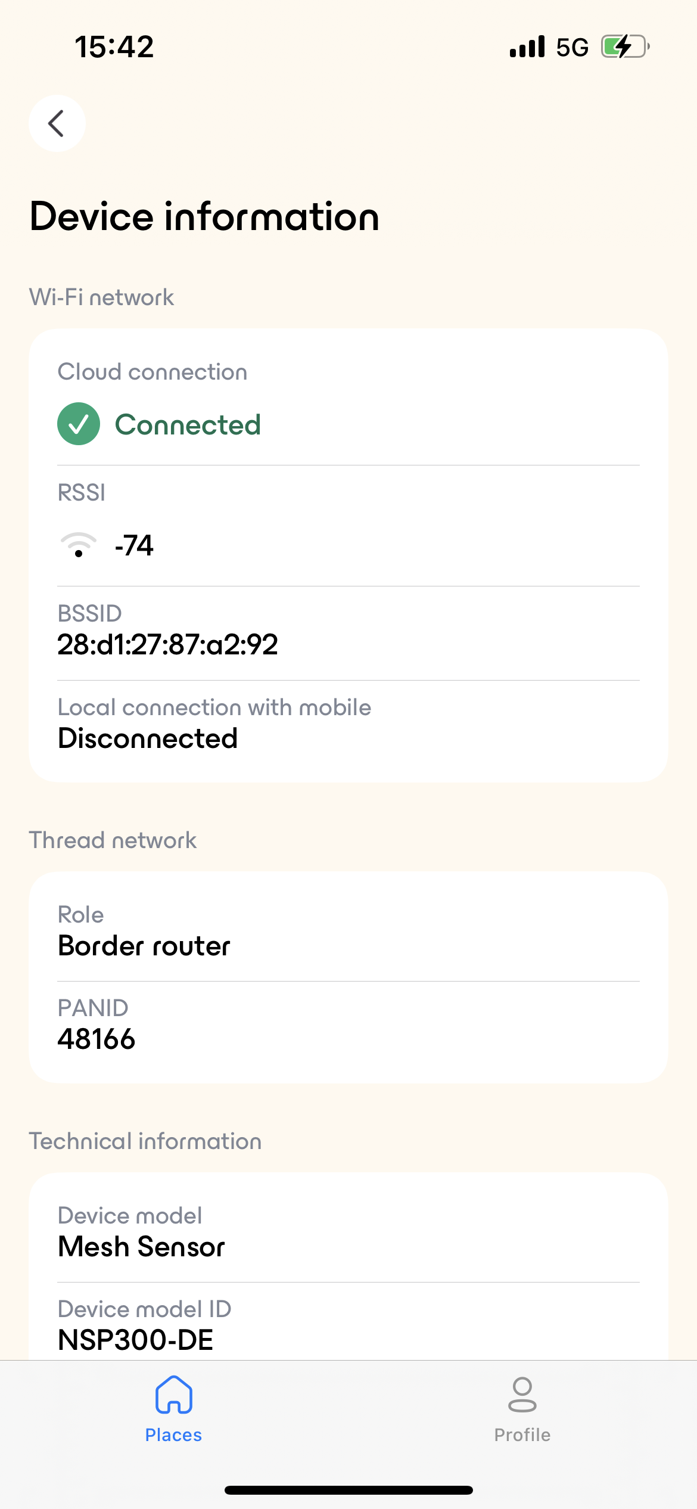Tap the home indicator bar
This screenshot has width=697, height=1509.
click(x=348, y=1490)
